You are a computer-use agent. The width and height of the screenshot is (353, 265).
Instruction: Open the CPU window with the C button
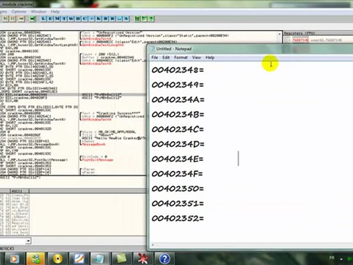(85, 19)
